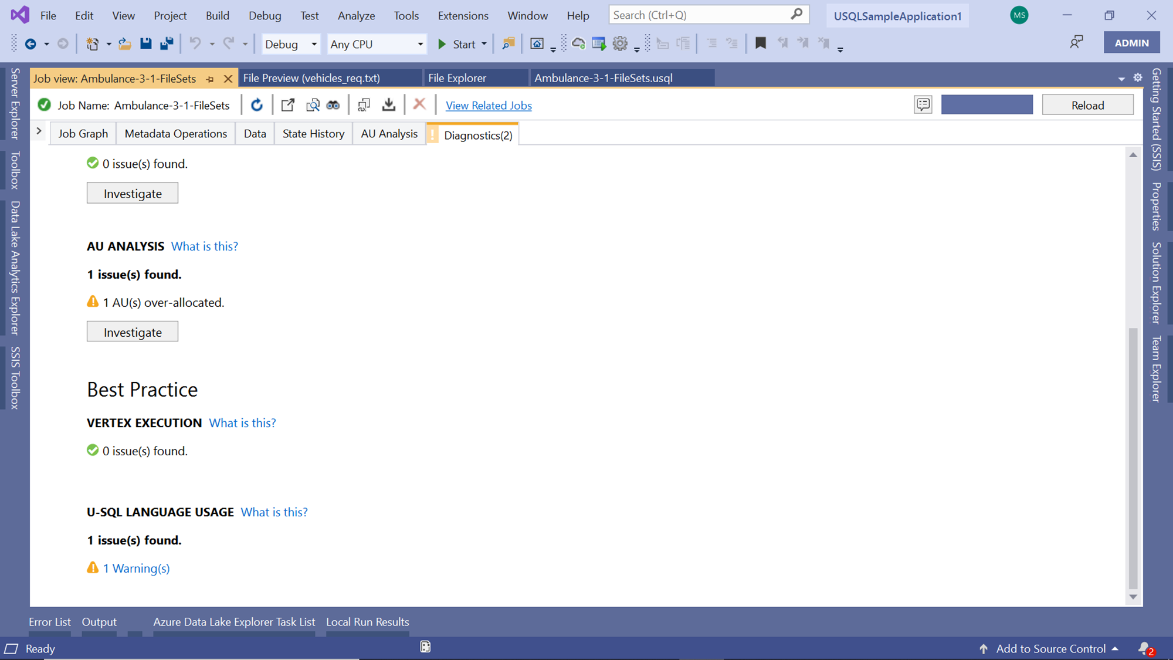Click the 1 Warning(s) link
Image resolution: width=1173 pixels, height=660 pixels.
coord(137,568)
